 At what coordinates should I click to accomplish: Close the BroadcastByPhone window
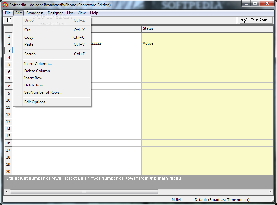[x=267, y=3]
